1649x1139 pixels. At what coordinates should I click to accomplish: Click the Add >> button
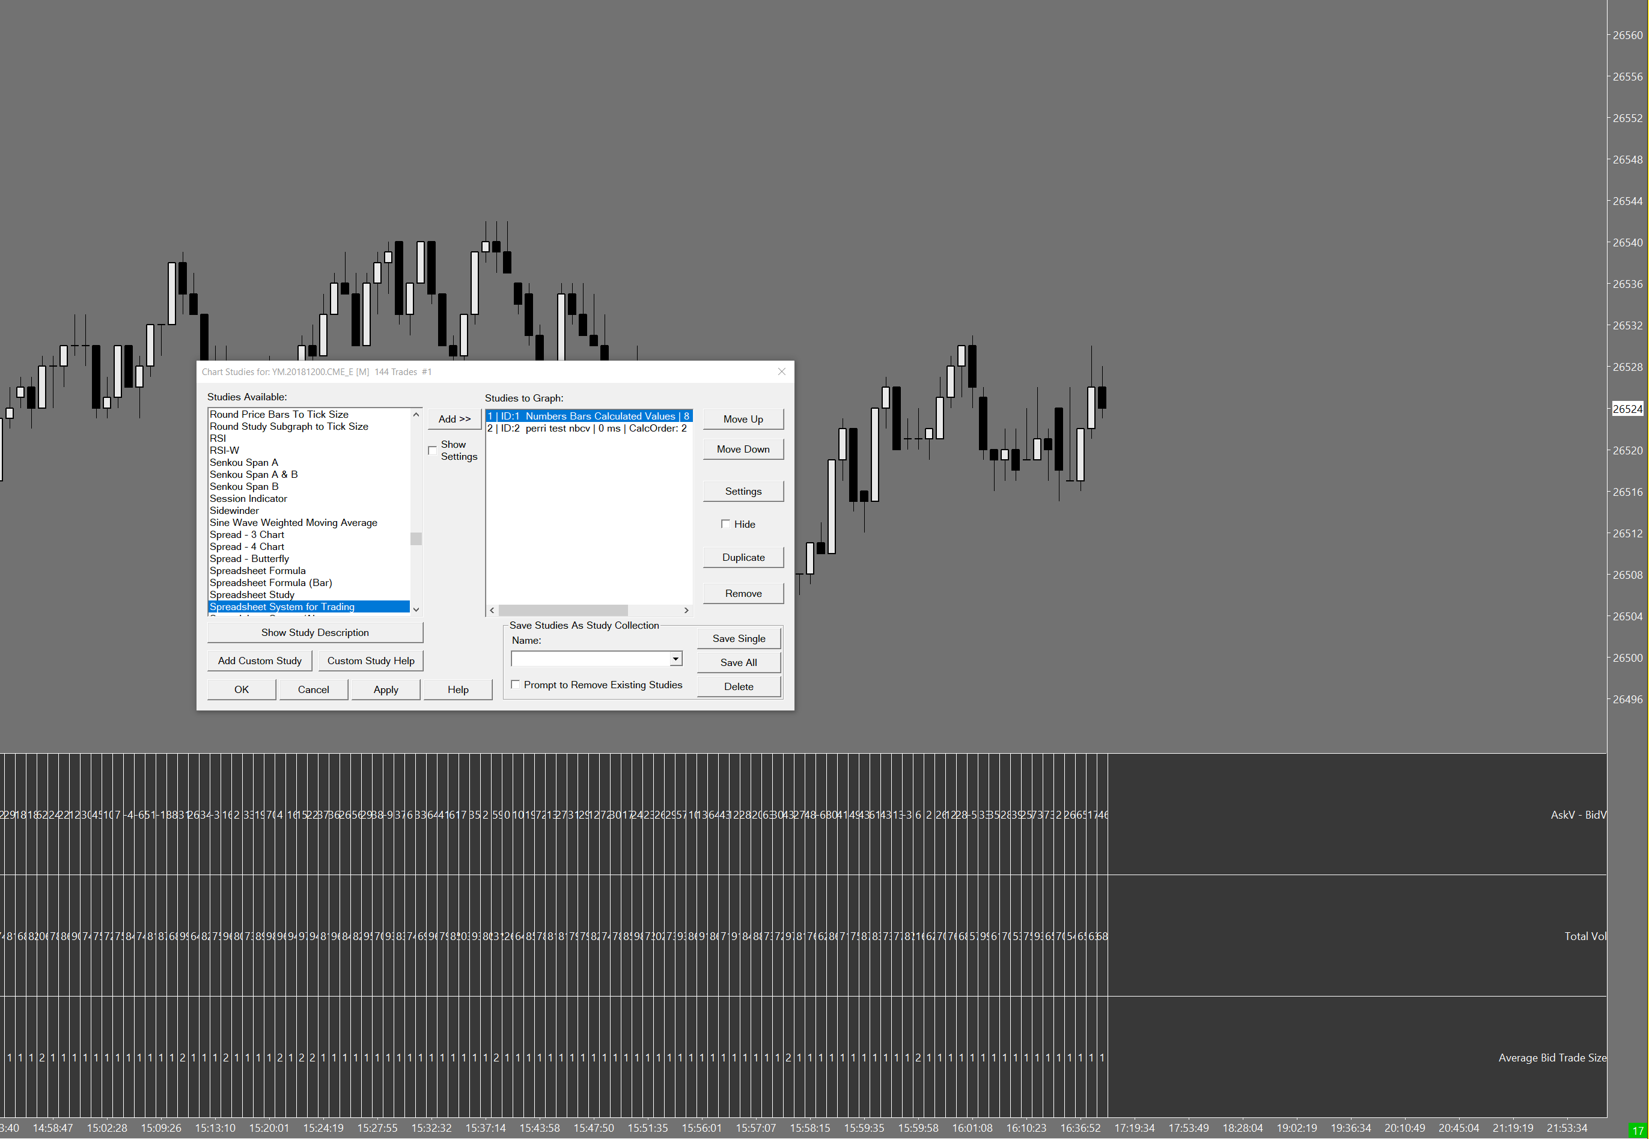(454, 419)
